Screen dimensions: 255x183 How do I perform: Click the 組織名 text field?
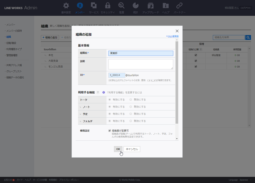pos(140,53)
